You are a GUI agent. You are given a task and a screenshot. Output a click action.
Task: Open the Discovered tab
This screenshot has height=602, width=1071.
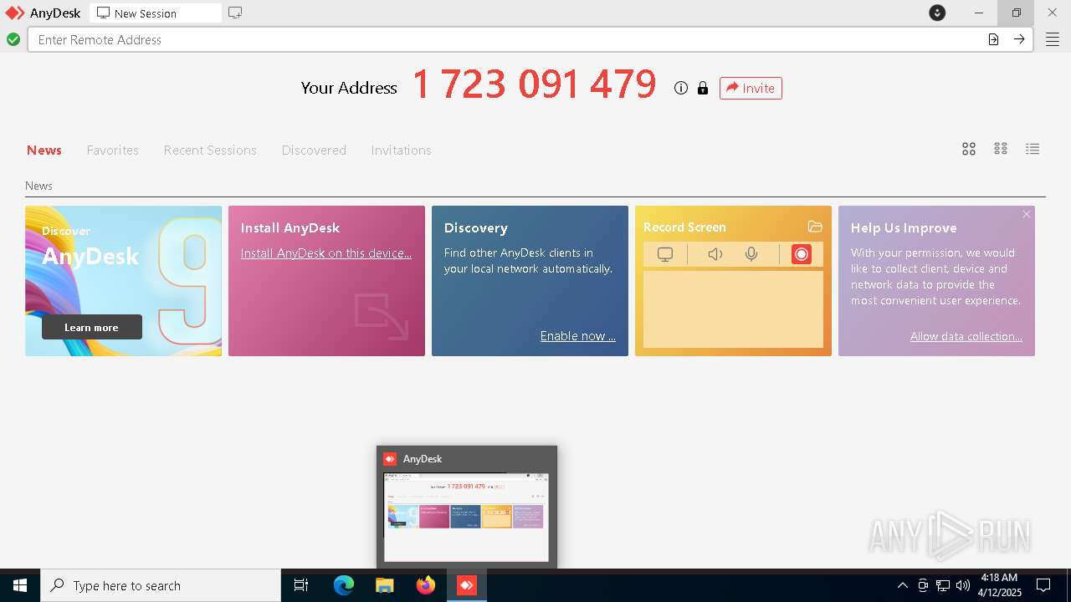pyautogui.click(x=314, y=150)
